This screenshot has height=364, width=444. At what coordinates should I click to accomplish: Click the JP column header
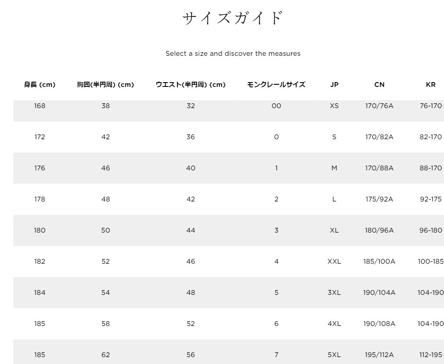pyautogui.click(x=334, y=85)
